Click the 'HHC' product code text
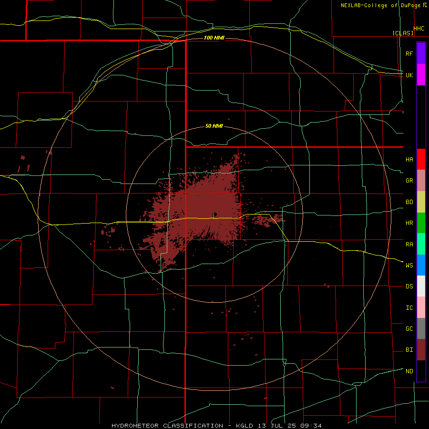This screenshot has width=429, height=429. (419, 29)
